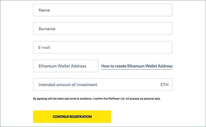The height and width of the screenshot is (127, 206).
Task: Click the Ethereum Wallet Address field
Action: pyautogui.click(x=65, y=66)
